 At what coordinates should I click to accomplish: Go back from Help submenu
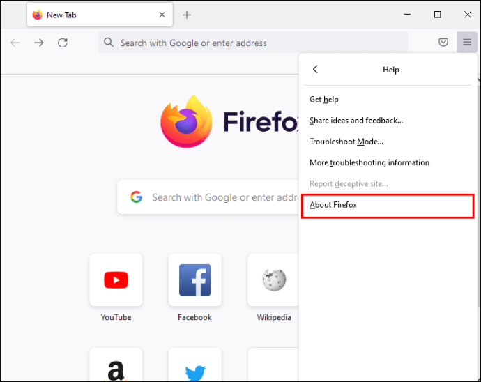315,69
